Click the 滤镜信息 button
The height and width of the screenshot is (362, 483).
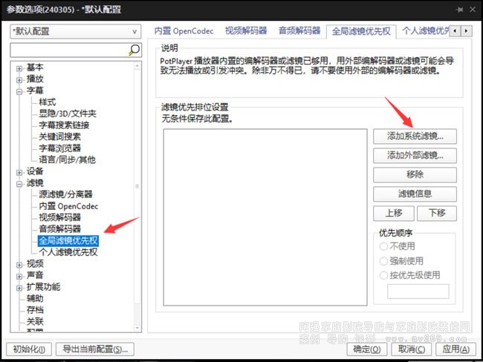(415, 194)
